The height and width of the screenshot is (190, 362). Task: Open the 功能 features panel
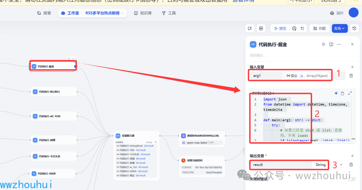(319, 28)
